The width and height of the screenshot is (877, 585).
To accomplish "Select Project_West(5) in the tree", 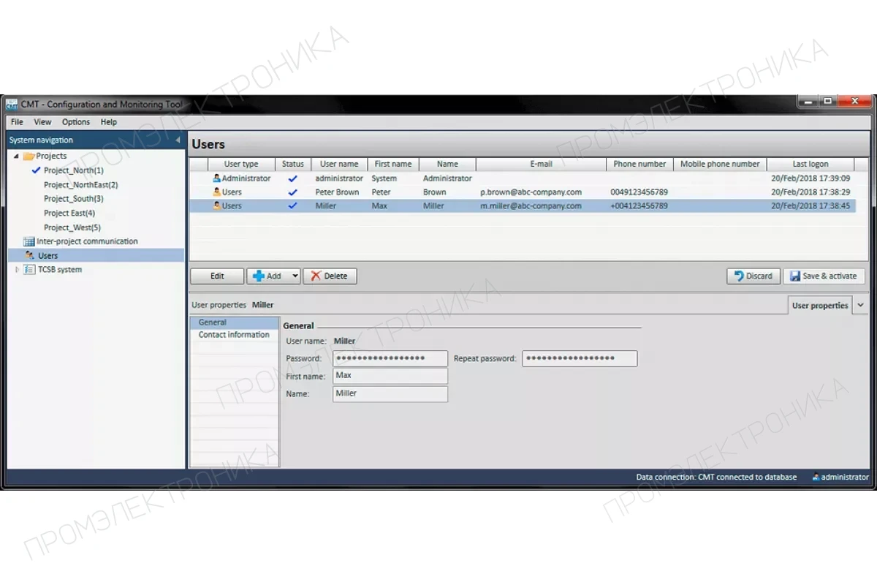I will click(72, 227).
